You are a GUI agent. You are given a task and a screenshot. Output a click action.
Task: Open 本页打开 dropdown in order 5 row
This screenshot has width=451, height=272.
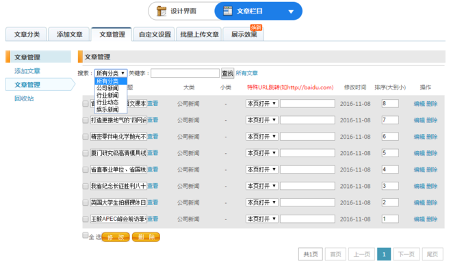point(261,153)
